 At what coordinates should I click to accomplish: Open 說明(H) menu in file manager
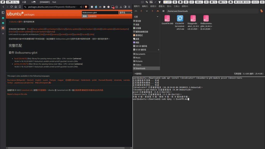[x=185, y=6]
